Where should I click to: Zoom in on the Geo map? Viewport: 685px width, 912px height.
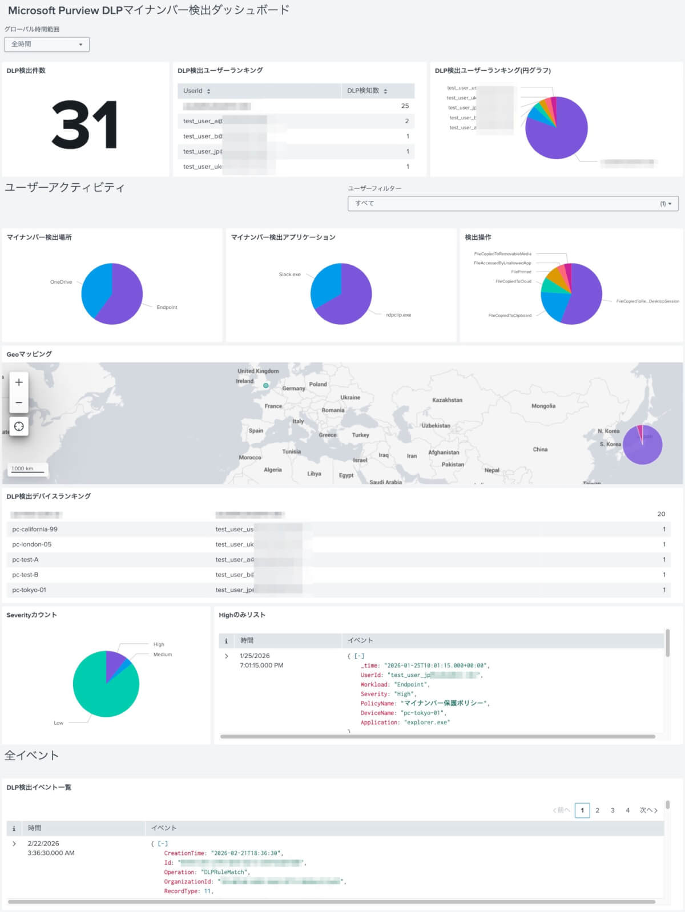tap(19, 382)
